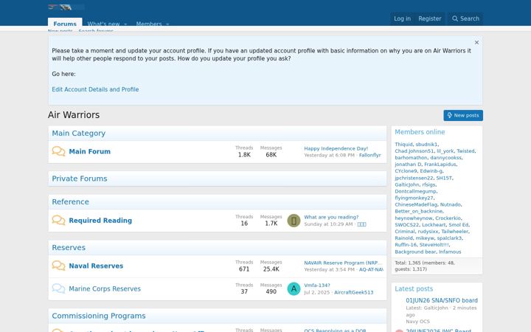531x332 pixels.
Task: Open the Members tab
Action: click(x=149, y=24)
